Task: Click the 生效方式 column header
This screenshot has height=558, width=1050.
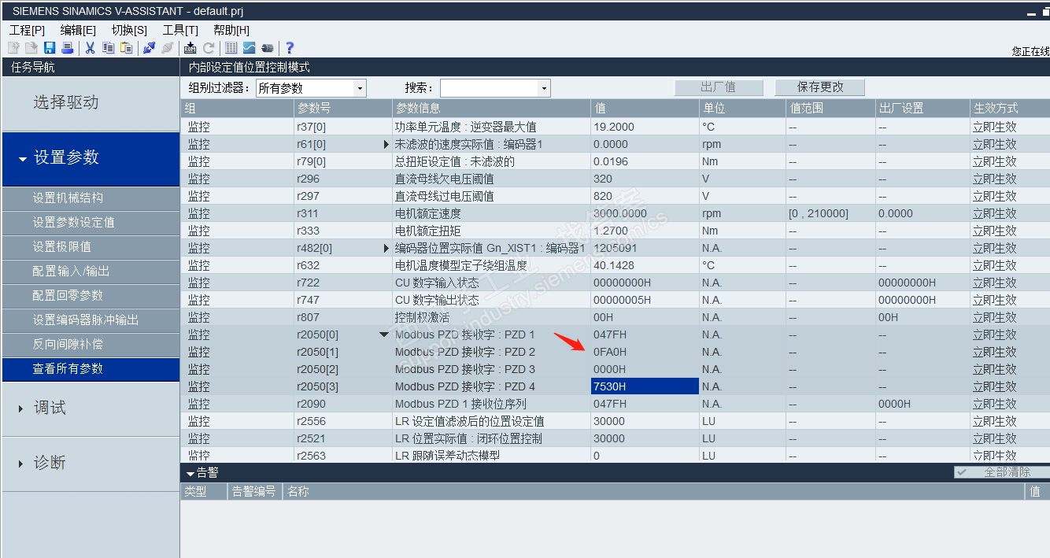Action: [x=1010, y=108]
